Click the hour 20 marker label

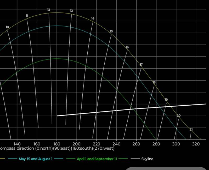179,116
